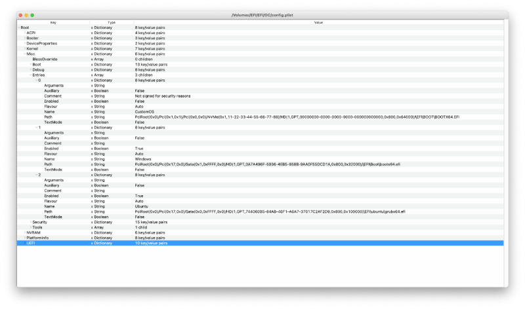Expand the Security disclosure triangle
Viewport: 525px width, 309px height.
coord(31,222)
